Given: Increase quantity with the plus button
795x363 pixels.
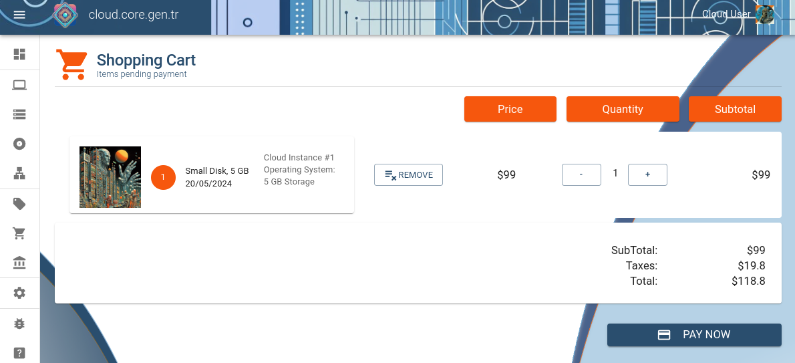Looking at the screenshot, I should (647, 174).
